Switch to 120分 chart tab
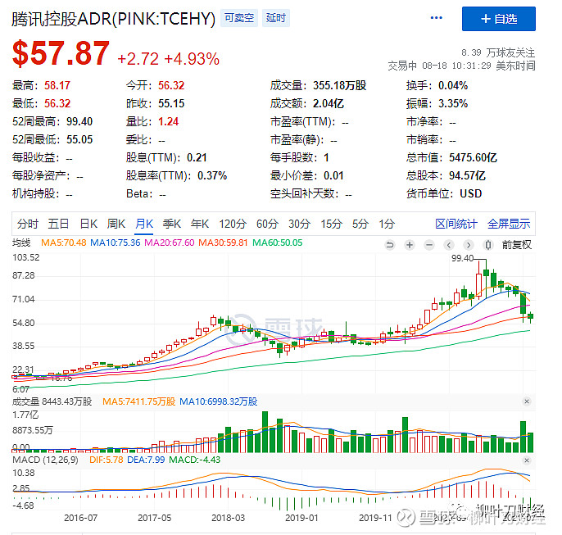 (233, 224)
